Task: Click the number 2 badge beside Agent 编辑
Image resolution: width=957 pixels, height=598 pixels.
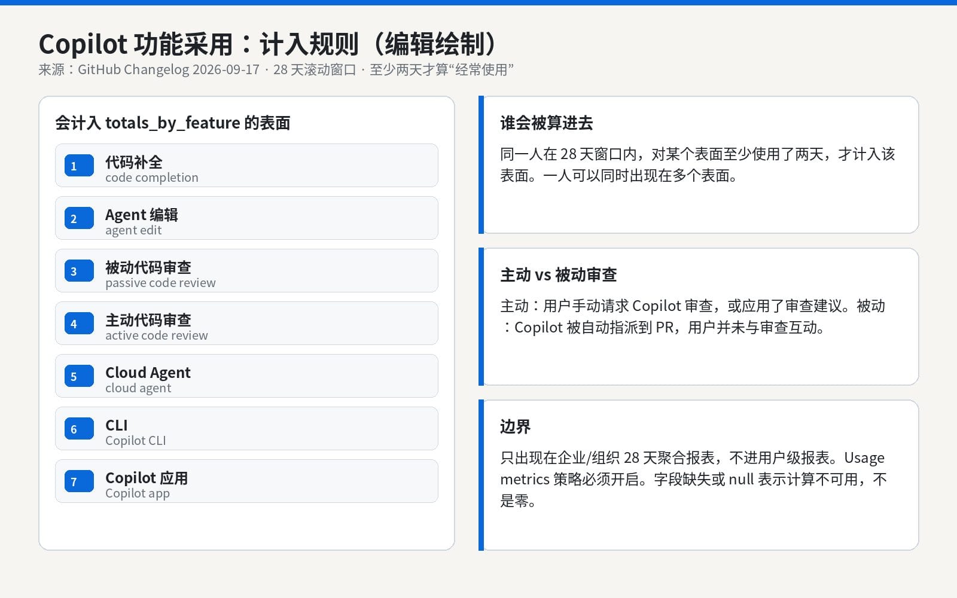Action: [x=79, y=218]
